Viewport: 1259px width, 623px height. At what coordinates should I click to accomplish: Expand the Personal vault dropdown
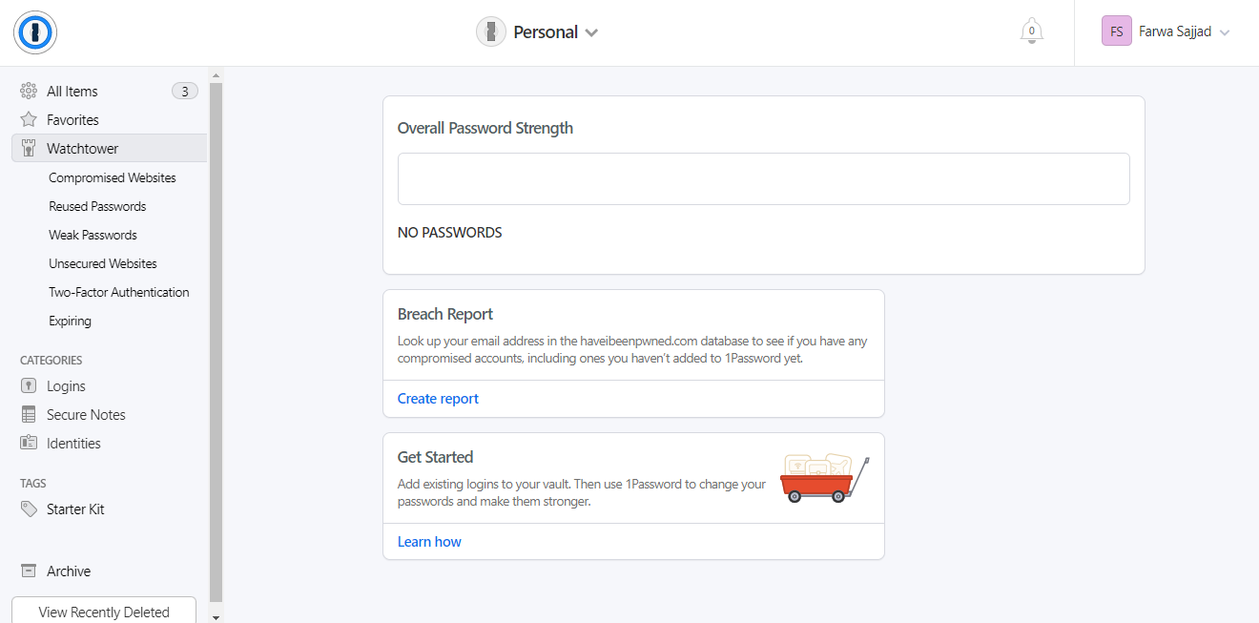point(591,32)
